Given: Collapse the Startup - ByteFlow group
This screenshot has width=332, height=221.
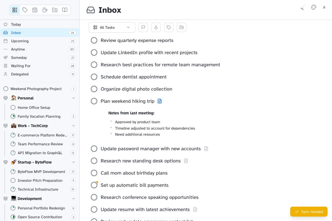Looking at the screenshot, I should coord(74,162).
